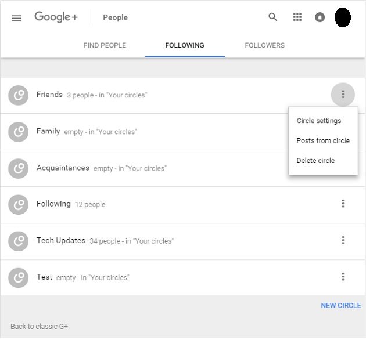Open three-dot options for Following circle
The image size is (366, 340).
(343, 204)
